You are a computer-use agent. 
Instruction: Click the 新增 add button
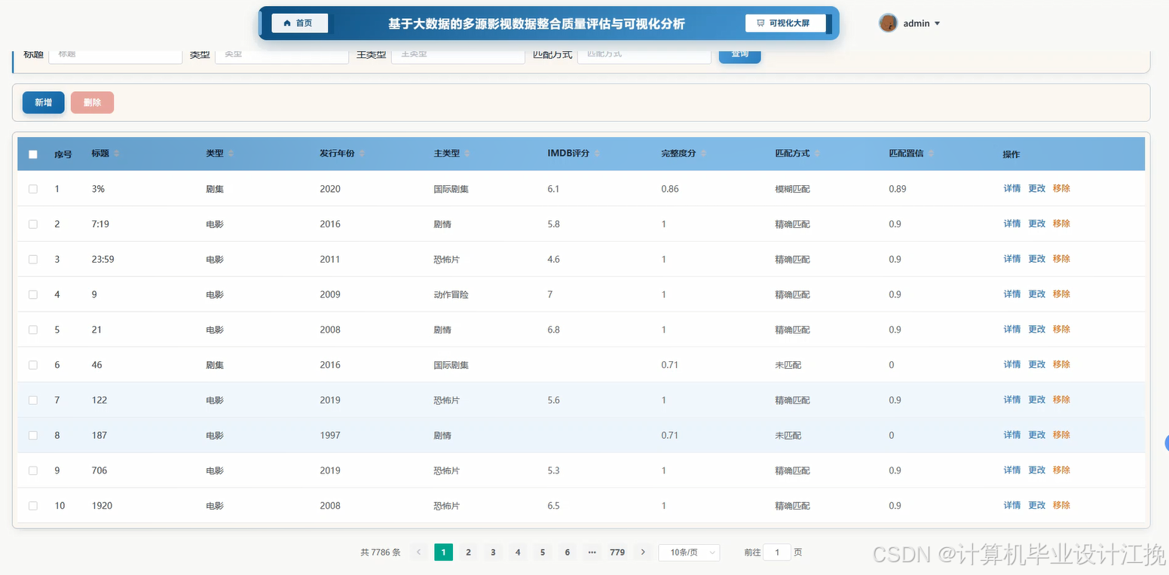tap(44, 102)
